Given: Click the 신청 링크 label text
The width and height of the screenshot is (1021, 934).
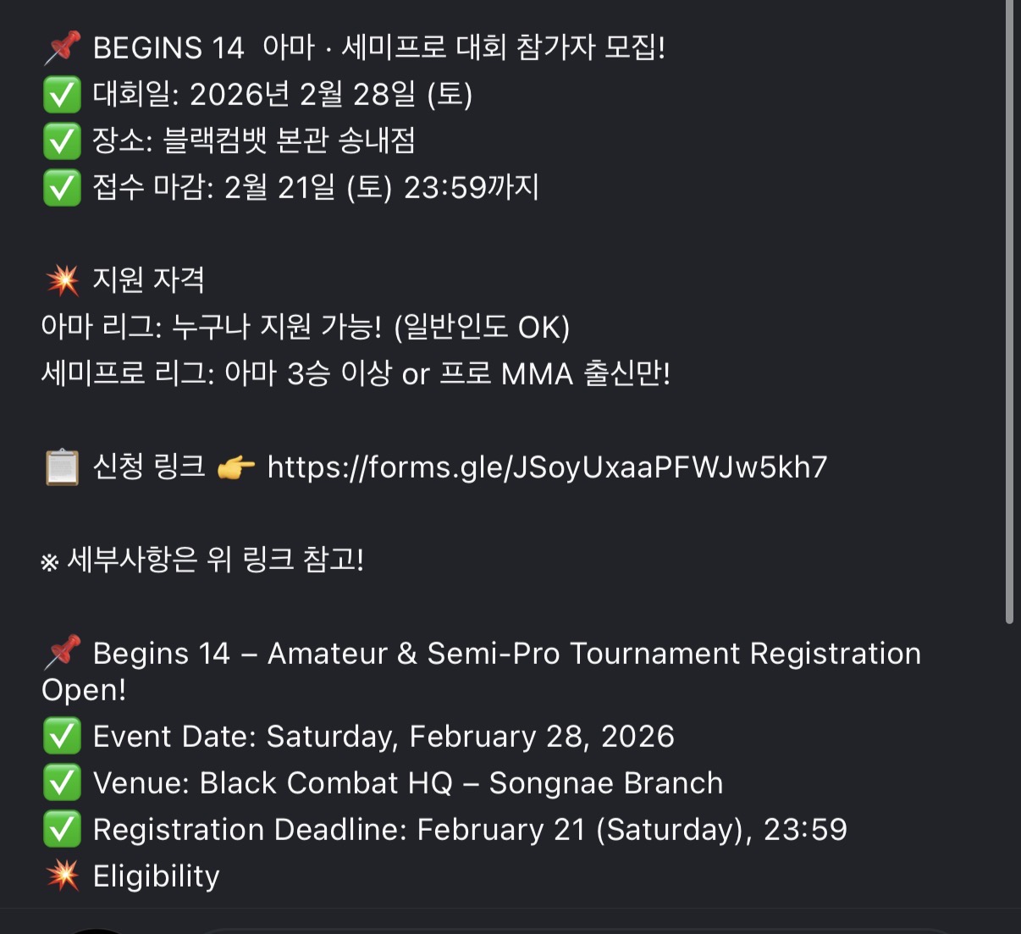Looking at the screenshot, I should [x=149, y=467].
